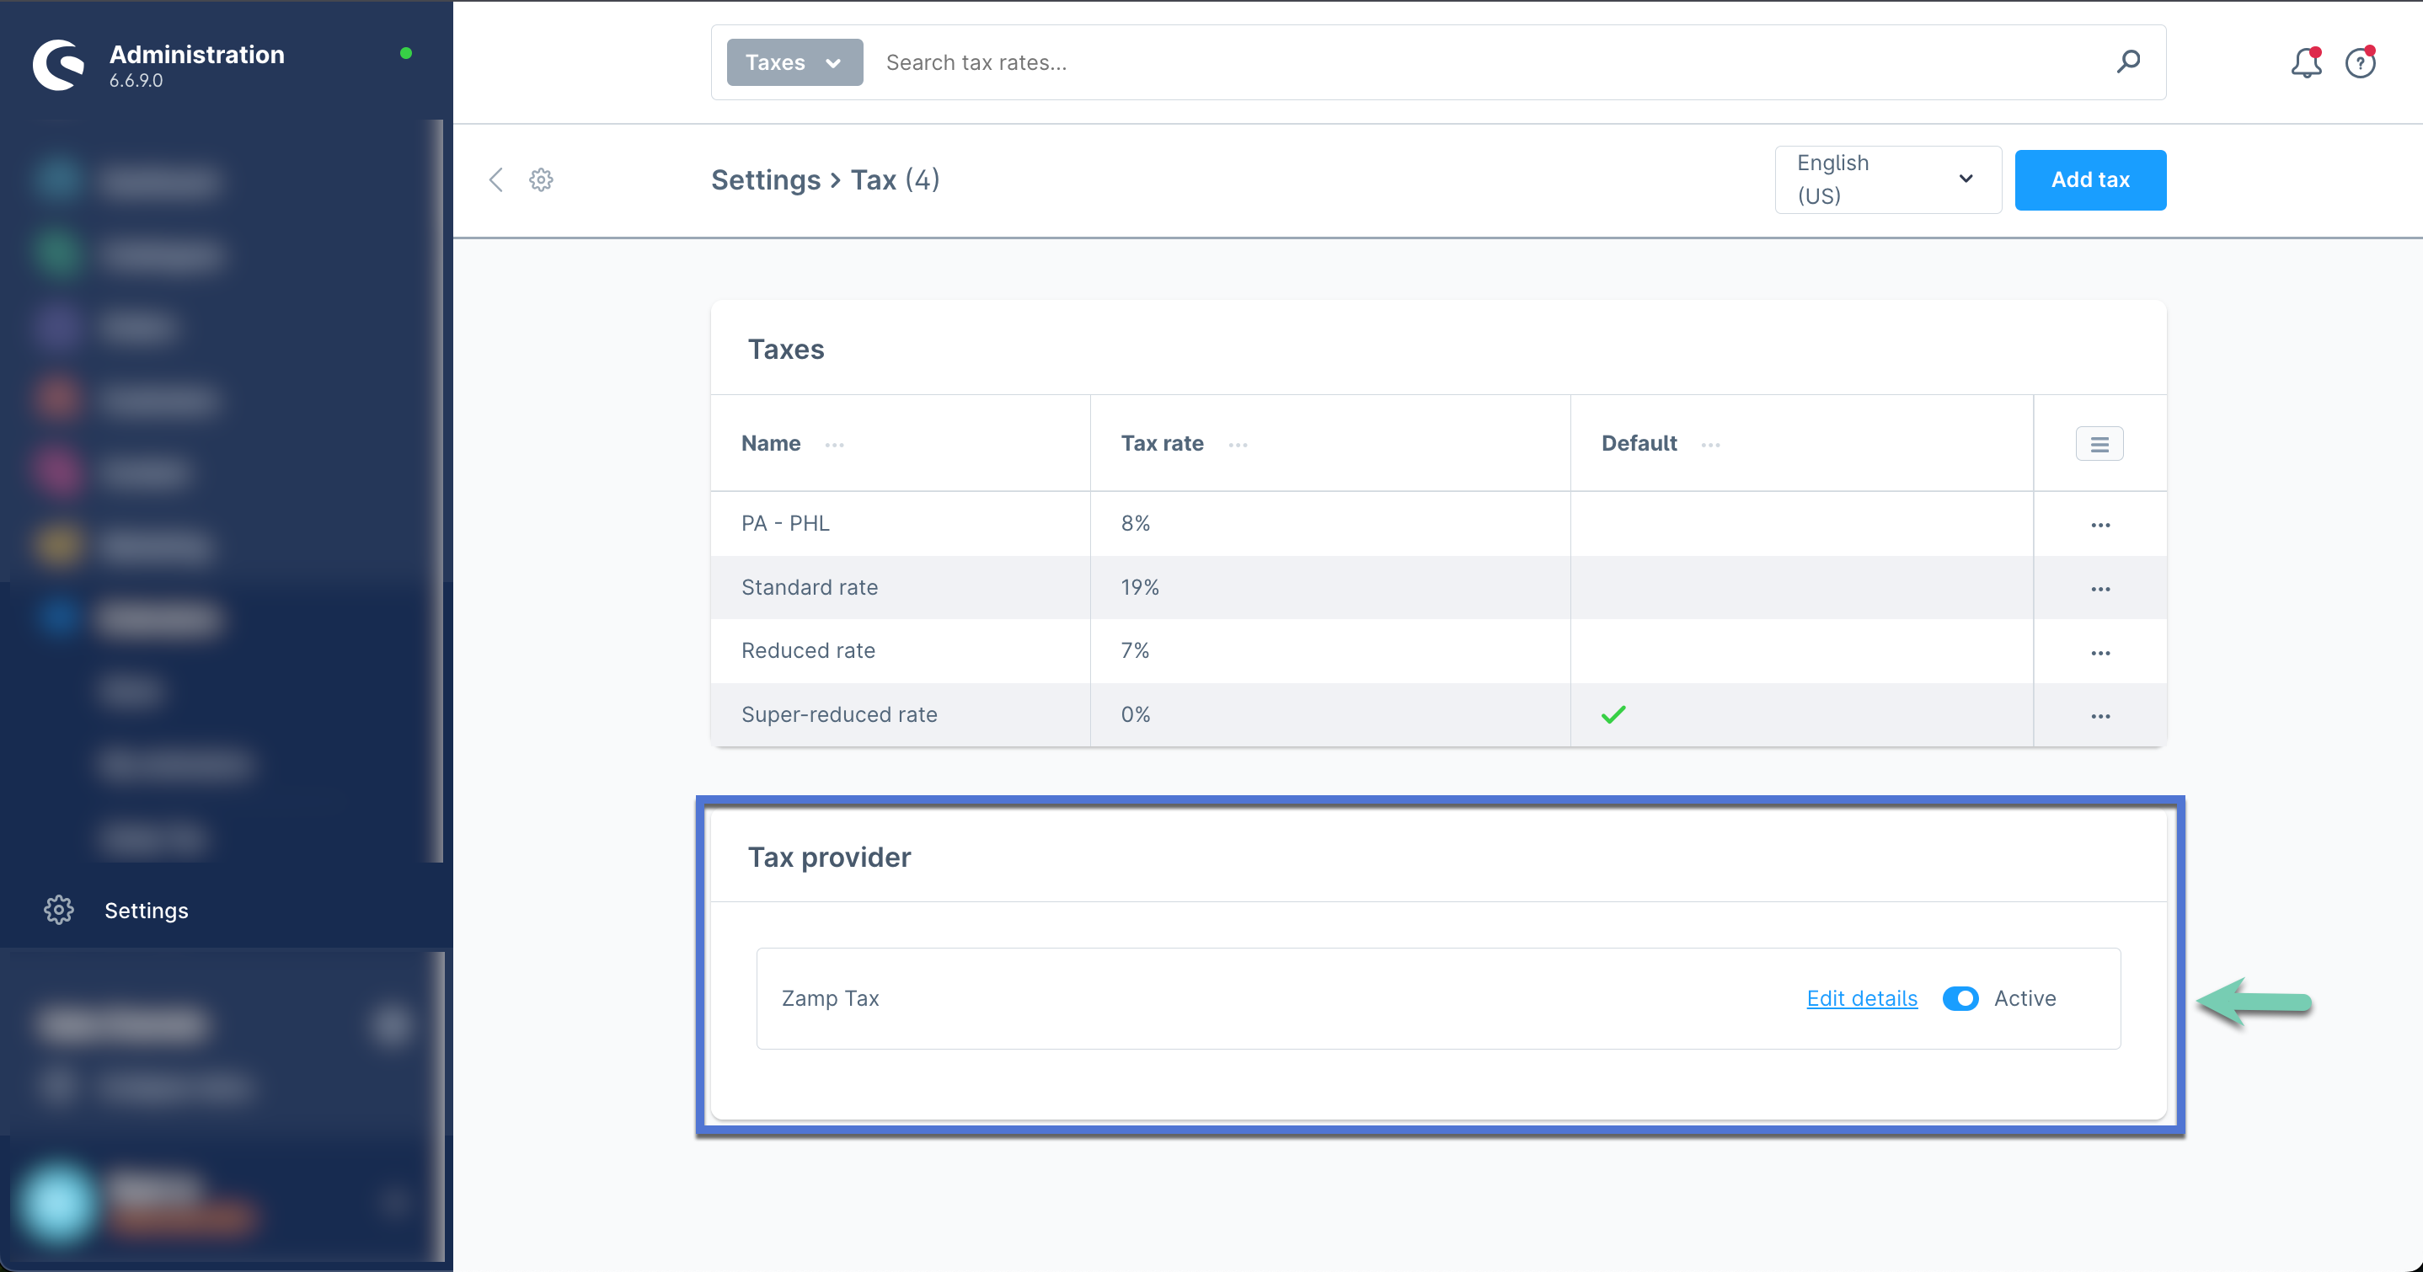Open Tax rate column options dots

point(1238,445)
